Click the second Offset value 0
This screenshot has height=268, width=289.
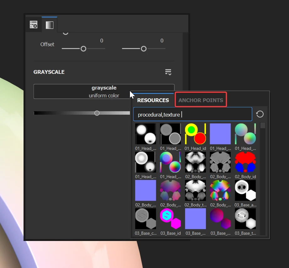[x=162, y=41]
